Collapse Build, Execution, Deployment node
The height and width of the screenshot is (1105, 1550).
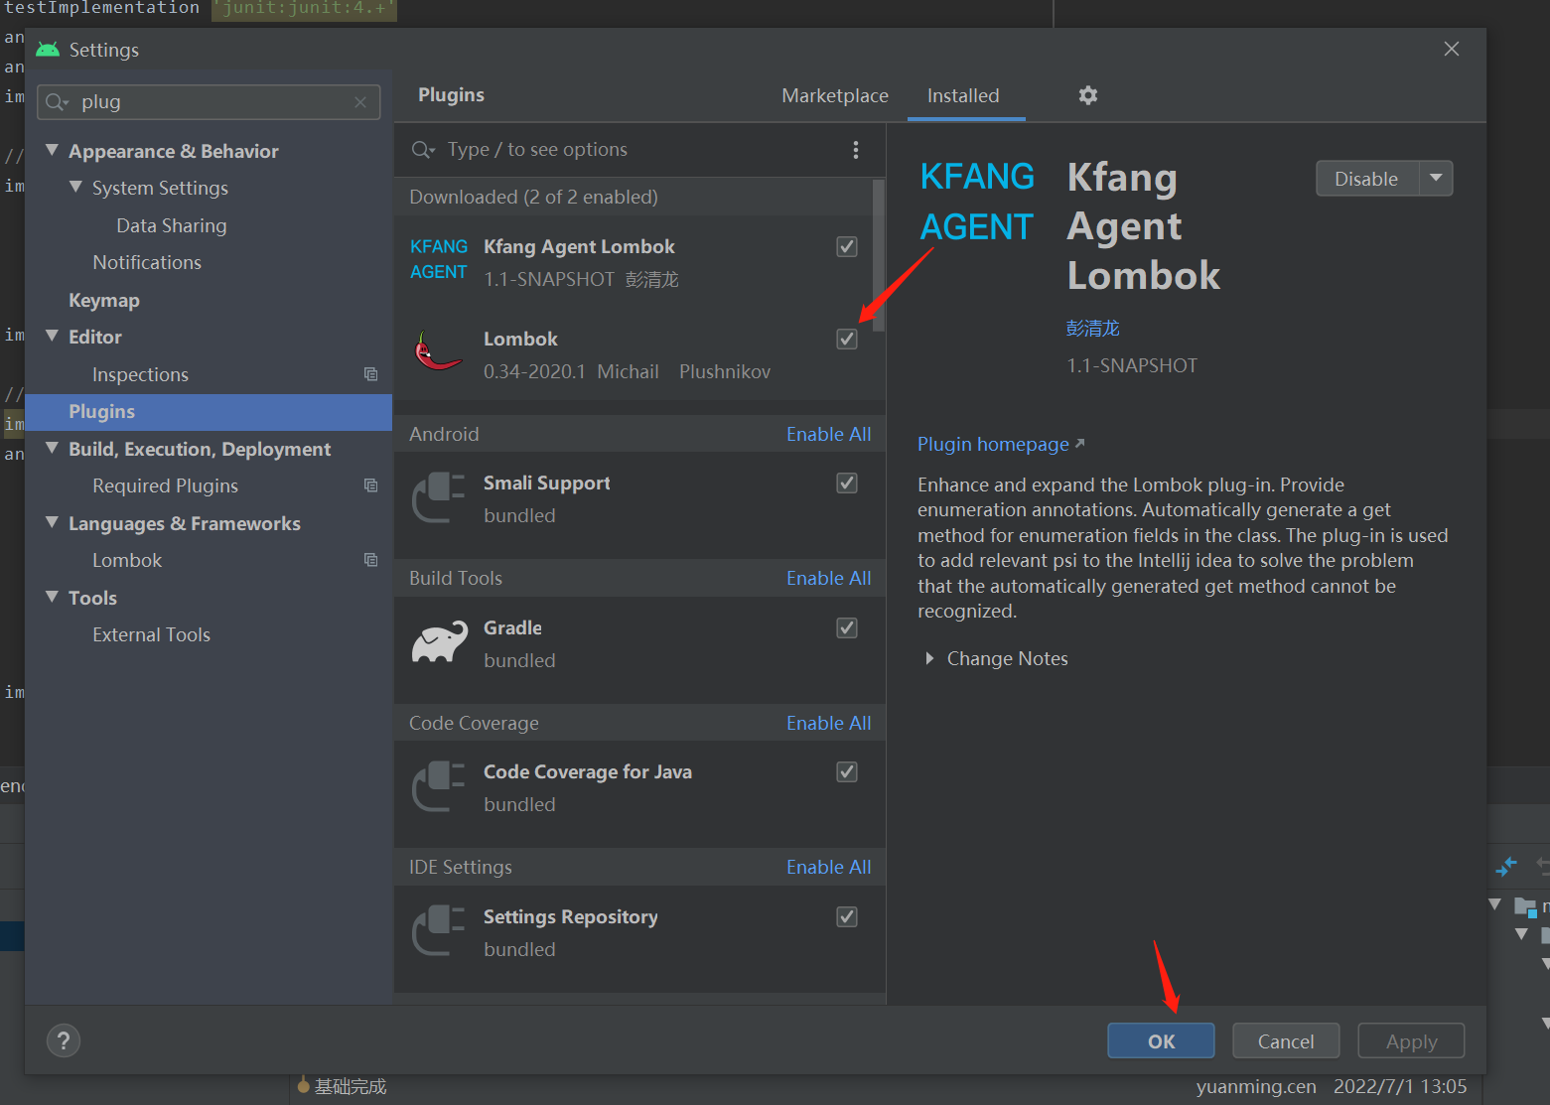point(53,448)
